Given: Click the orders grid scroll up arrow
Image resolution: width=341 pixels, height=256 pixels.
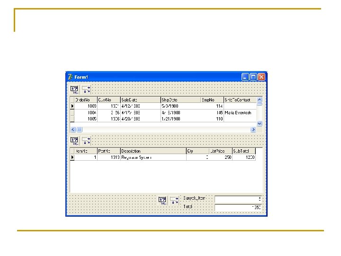Looking at the screenshot, I should pyautogui.click(x=260, y=100).
